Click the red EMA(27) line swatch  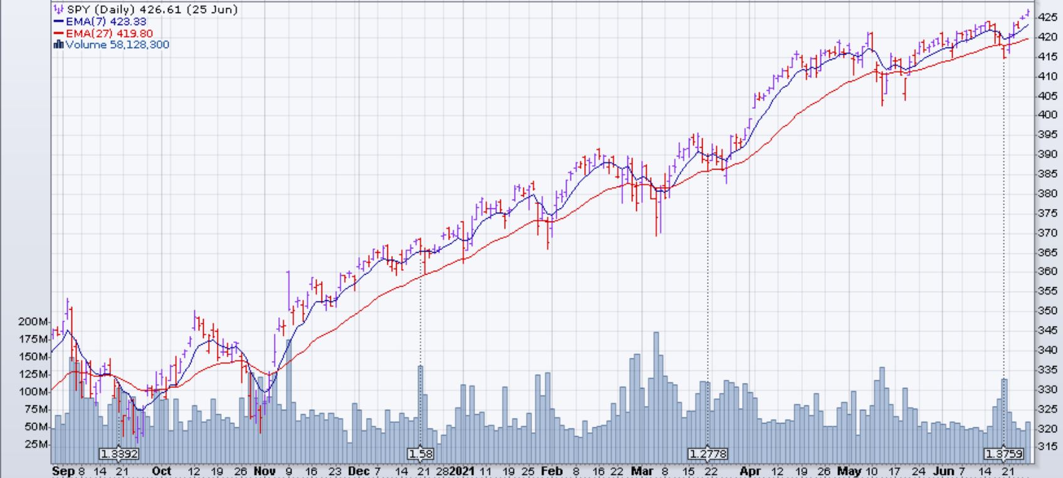(58, 34)
